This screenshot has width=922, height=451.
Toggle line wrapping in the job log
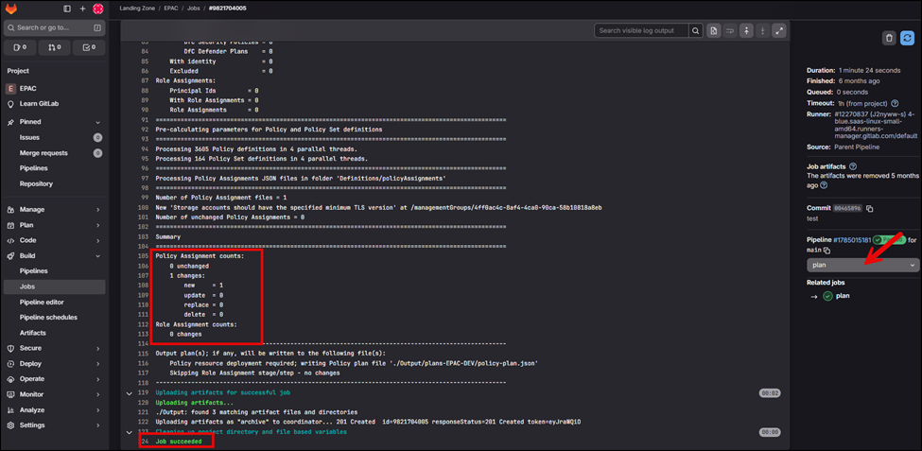point(730,30)
